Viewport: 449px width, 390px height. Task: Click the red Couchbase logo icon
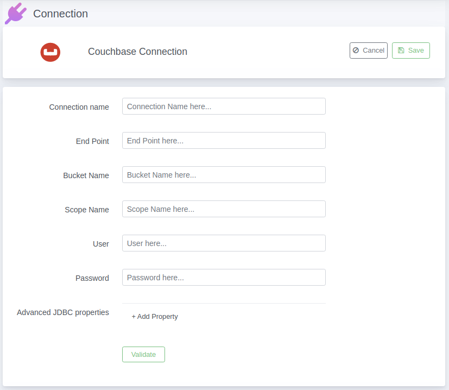click(x=50, y=52)
